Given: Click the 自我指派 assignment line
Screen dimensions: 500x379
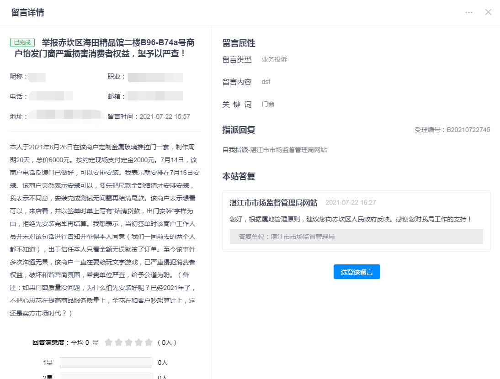Looking at the screenshot, I should point(274,150).
